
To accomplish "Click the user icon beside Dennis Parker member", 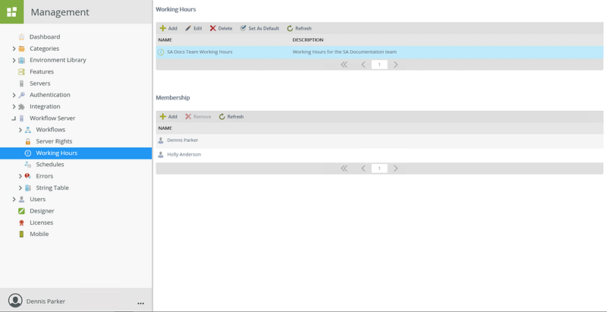I will 161,140.
